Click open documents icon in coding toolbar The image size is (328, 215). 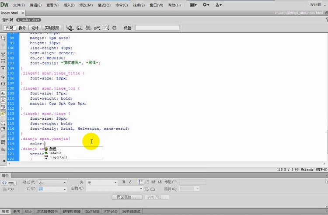tap(3, 38)
